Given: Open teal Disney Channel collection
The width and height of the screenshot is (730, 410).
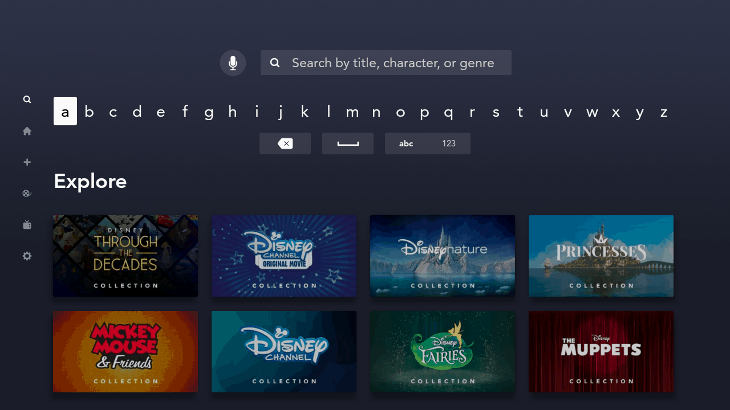Looking at the screenshot, I should coord(284,351).
